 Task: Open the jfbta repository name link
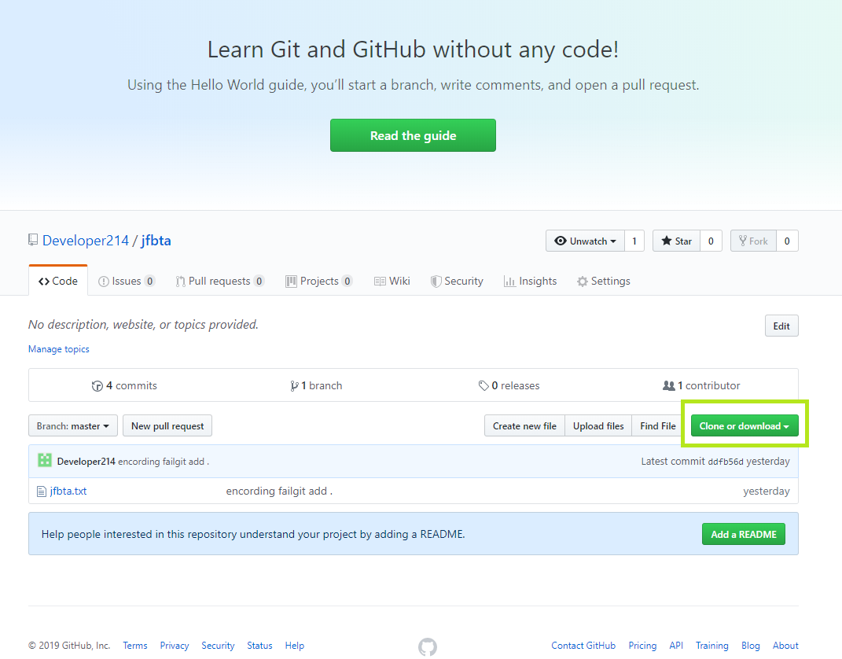click(x=156, y=241)
